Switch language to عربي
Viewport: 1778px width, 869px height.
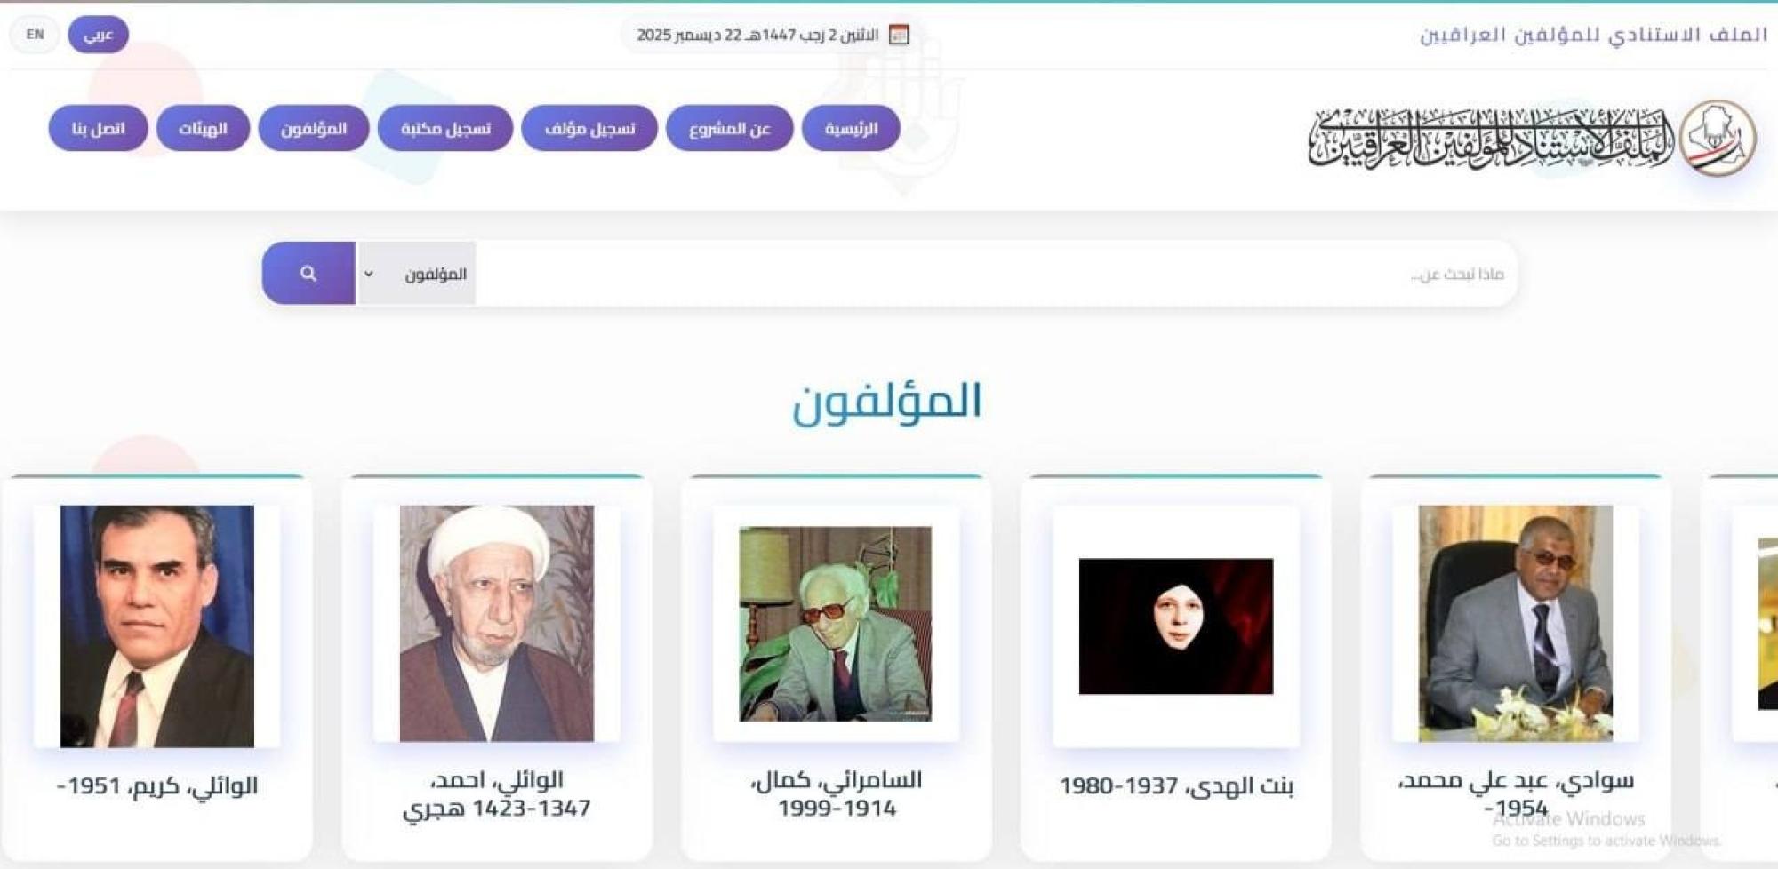coord(98,35)
